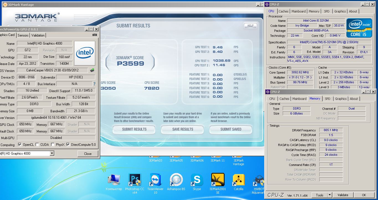Click the GPU-Z screenshot camera icon

pyautogui.click(x=95, y=35)
